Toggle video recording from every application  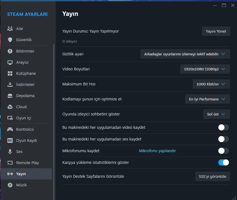pos(223,127)
